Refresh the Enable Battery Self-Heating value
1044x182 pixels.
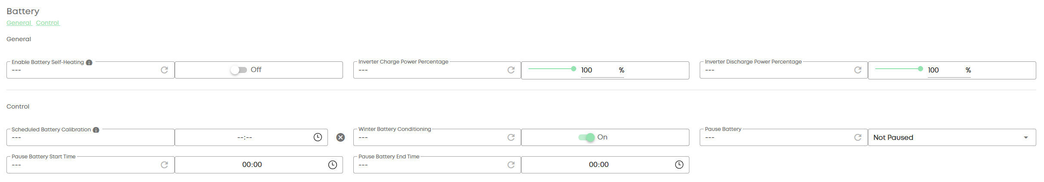(x=164, y=70)
